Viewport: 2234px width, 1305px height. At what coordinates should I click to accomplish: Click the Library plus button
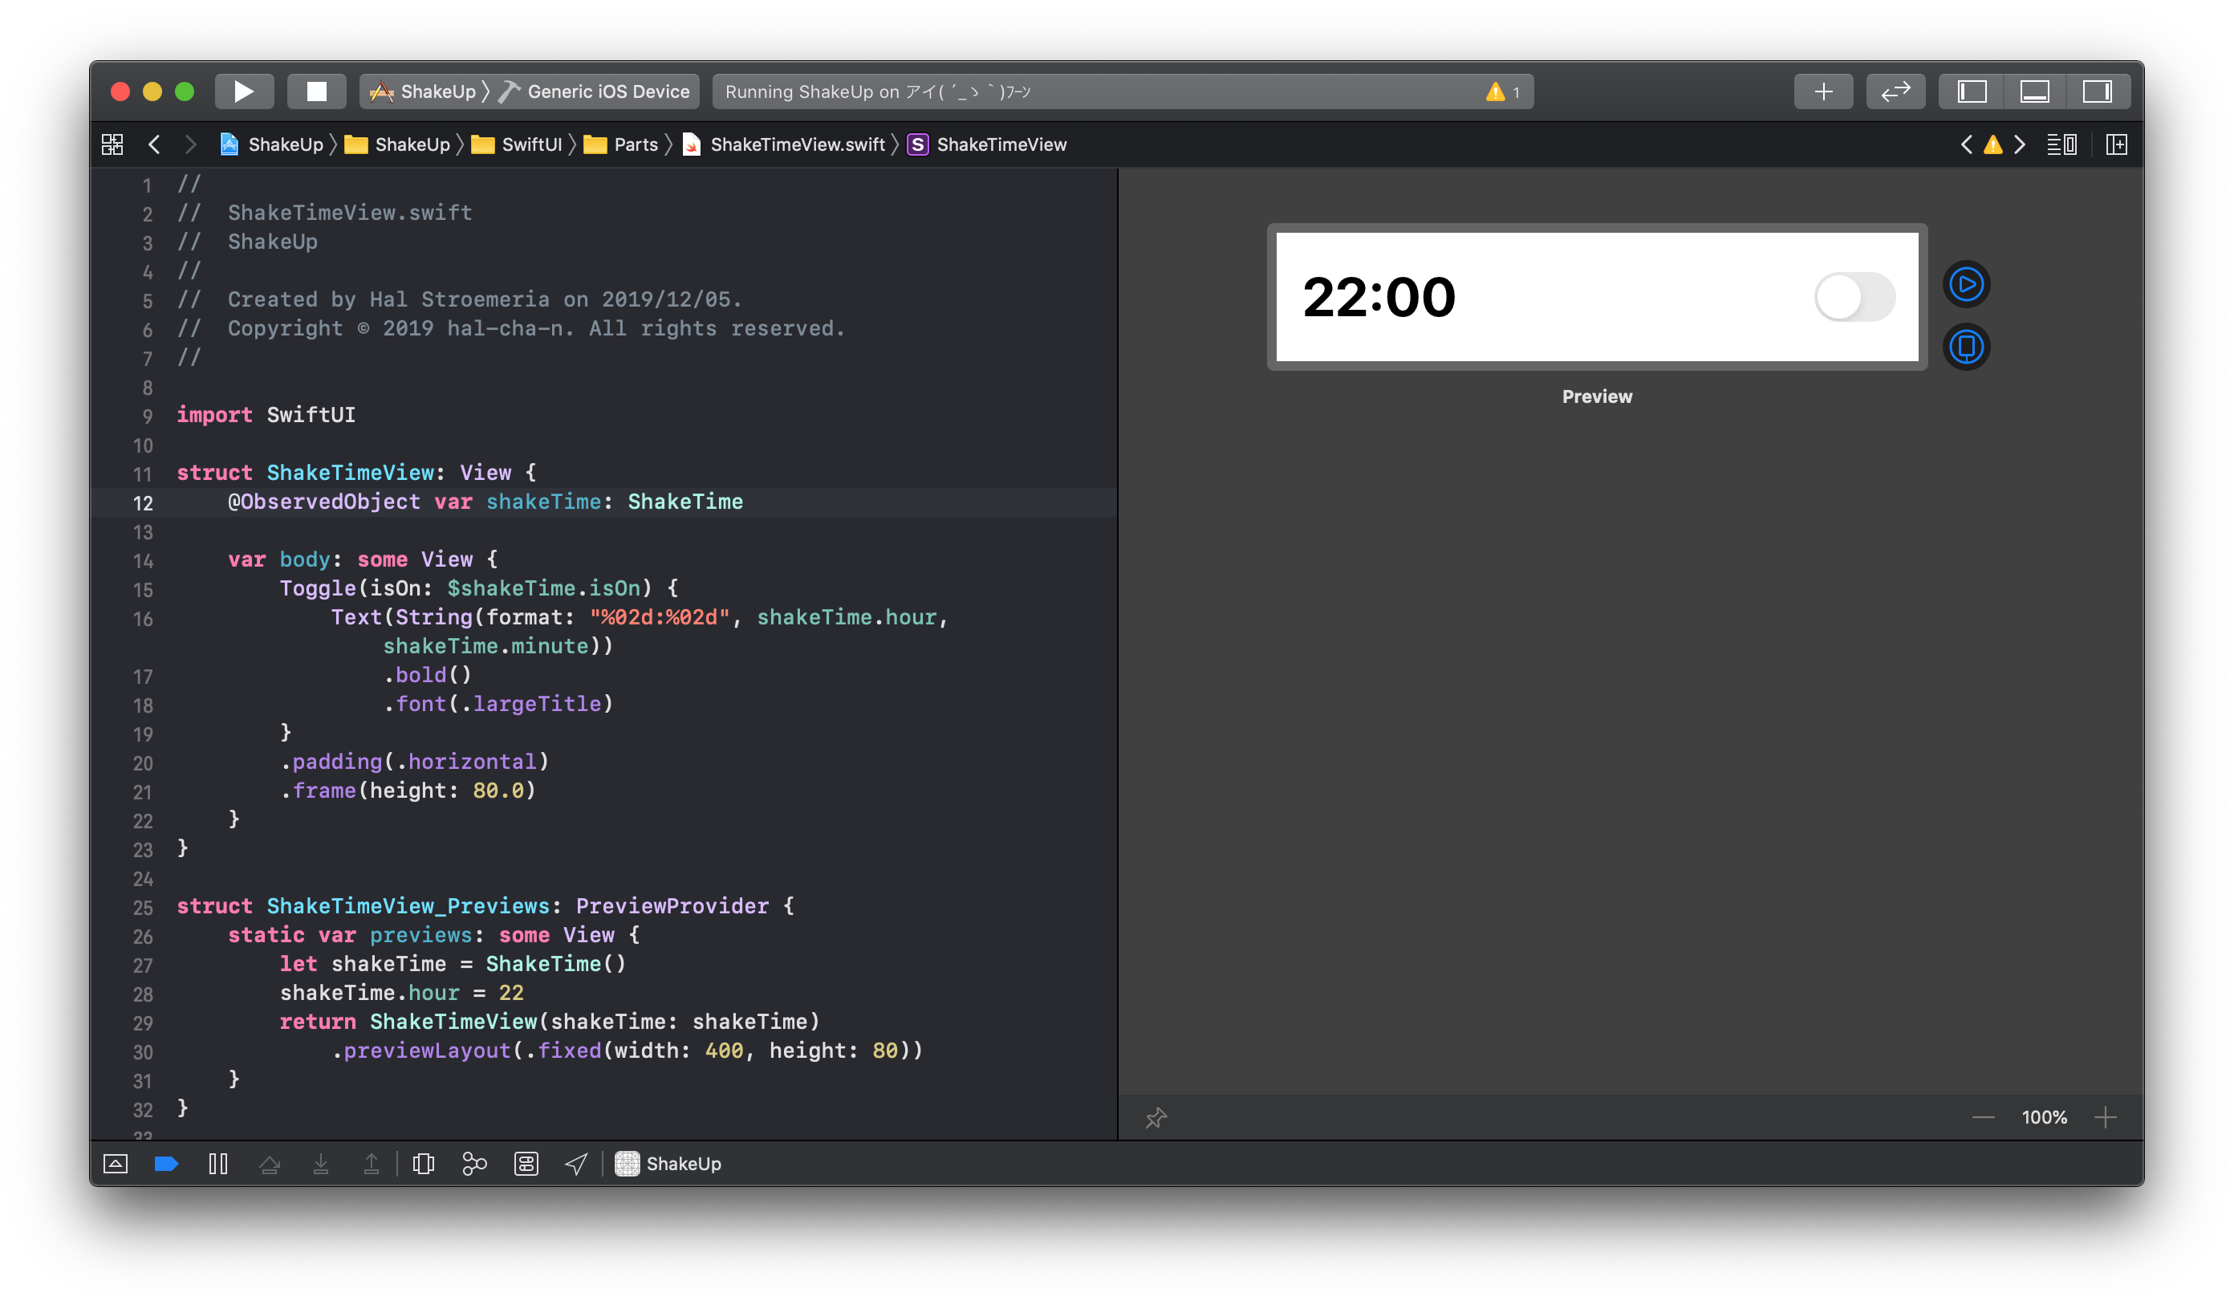[1822, 91]
